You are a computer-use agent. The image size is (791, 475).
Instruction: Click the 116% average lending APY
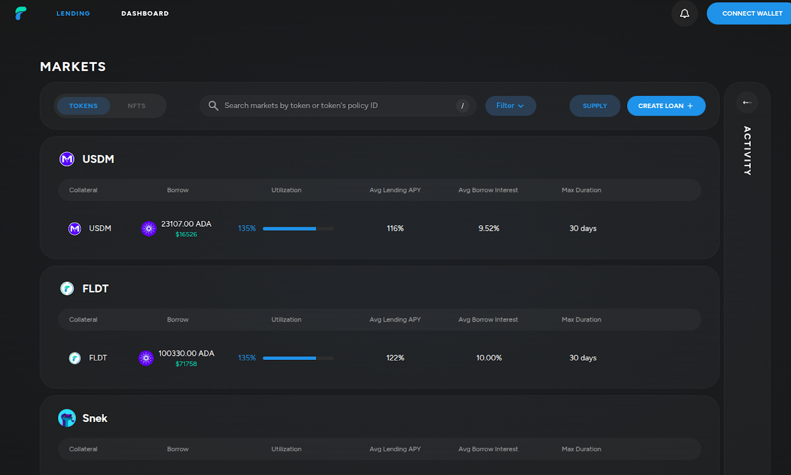point(395,228)
